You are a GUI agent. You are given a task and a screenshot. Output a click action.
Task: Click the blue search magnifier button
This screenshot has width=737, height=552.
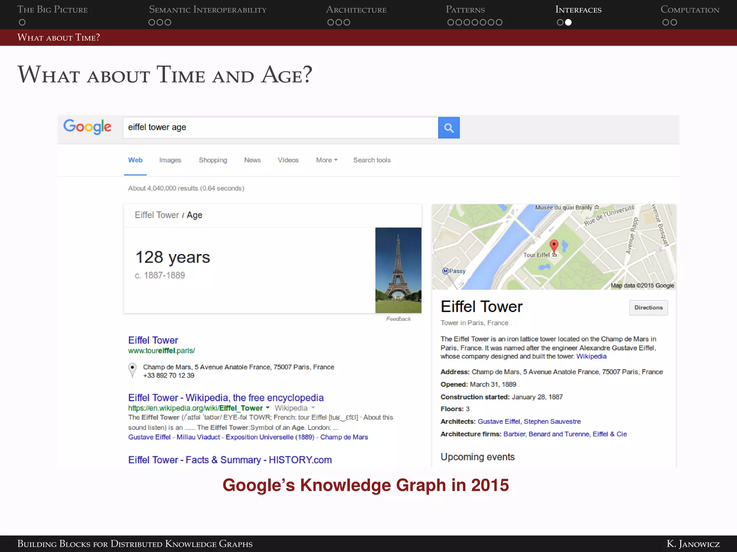tap(449, 128)
